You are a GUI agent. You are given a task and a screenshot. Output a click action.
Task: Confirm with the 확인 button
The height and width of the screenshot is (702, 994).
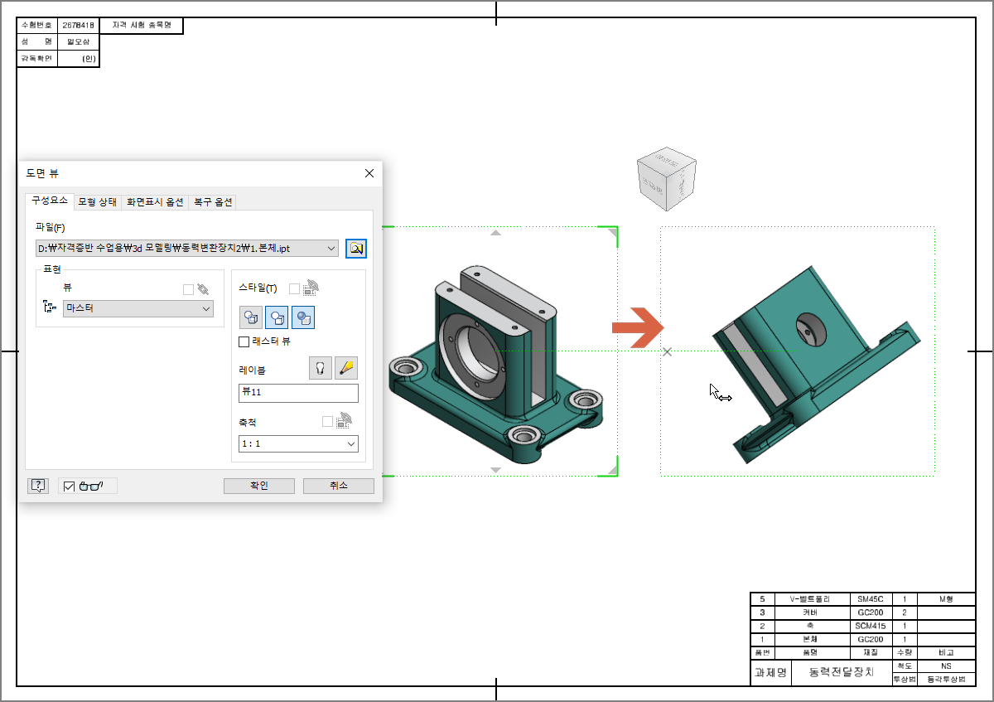pyautogui.click(x=258, y=486)
